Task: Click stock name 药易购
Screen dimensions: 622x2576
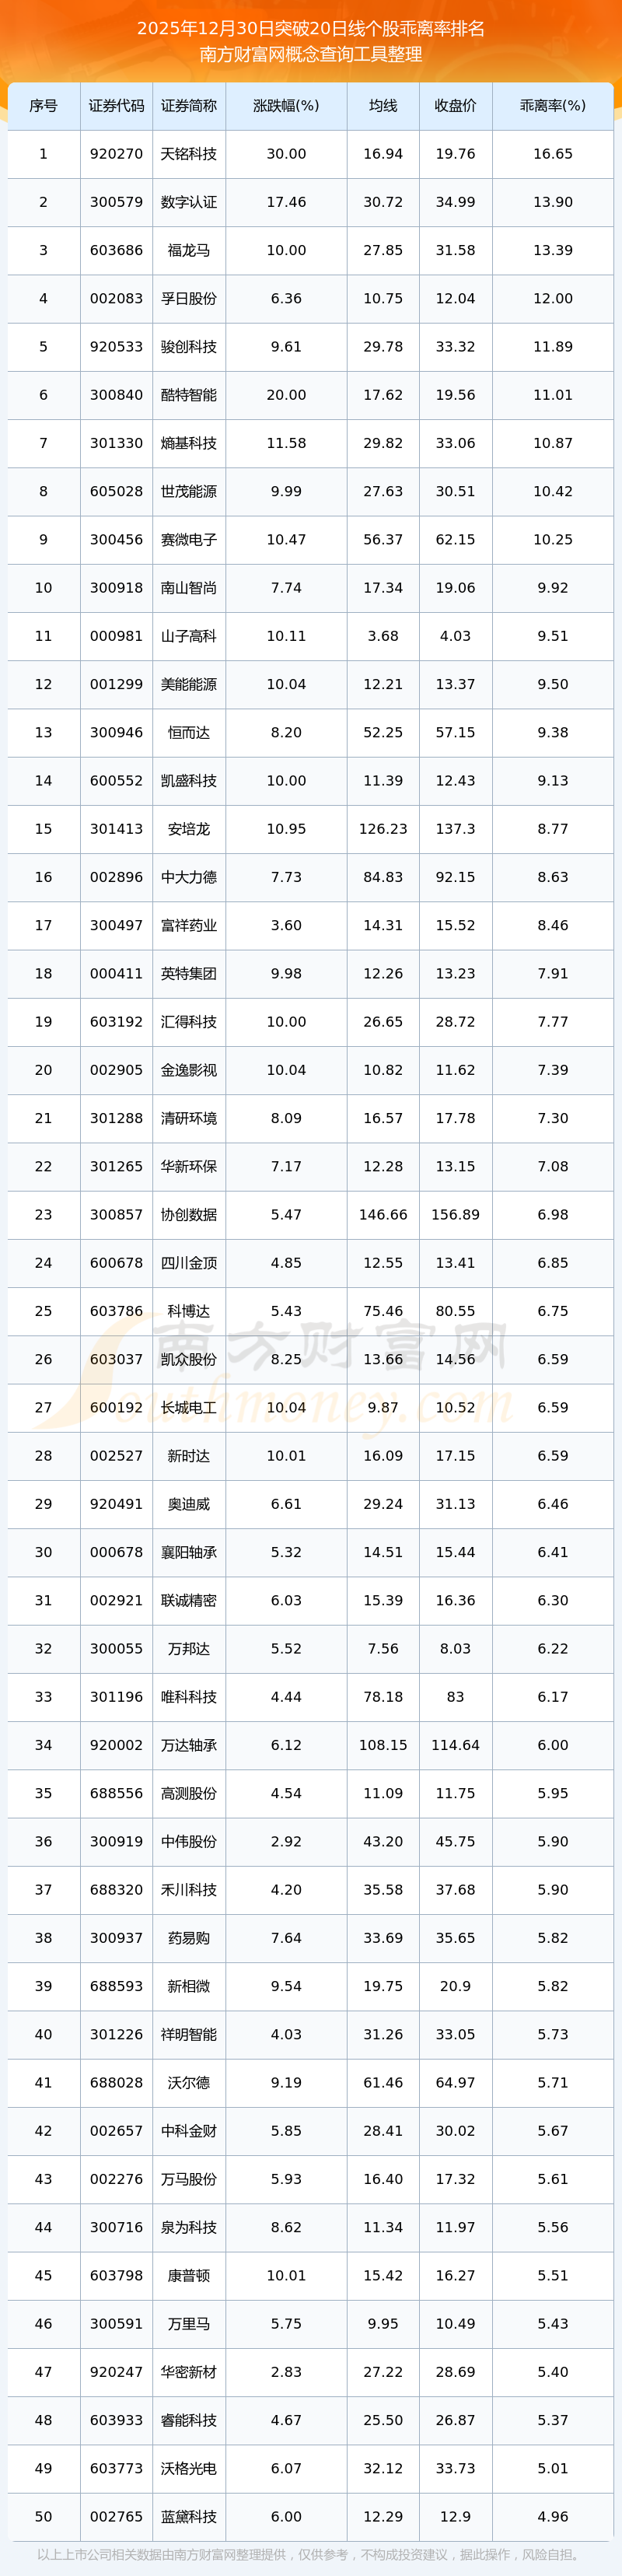Action: coord(189,1937)
